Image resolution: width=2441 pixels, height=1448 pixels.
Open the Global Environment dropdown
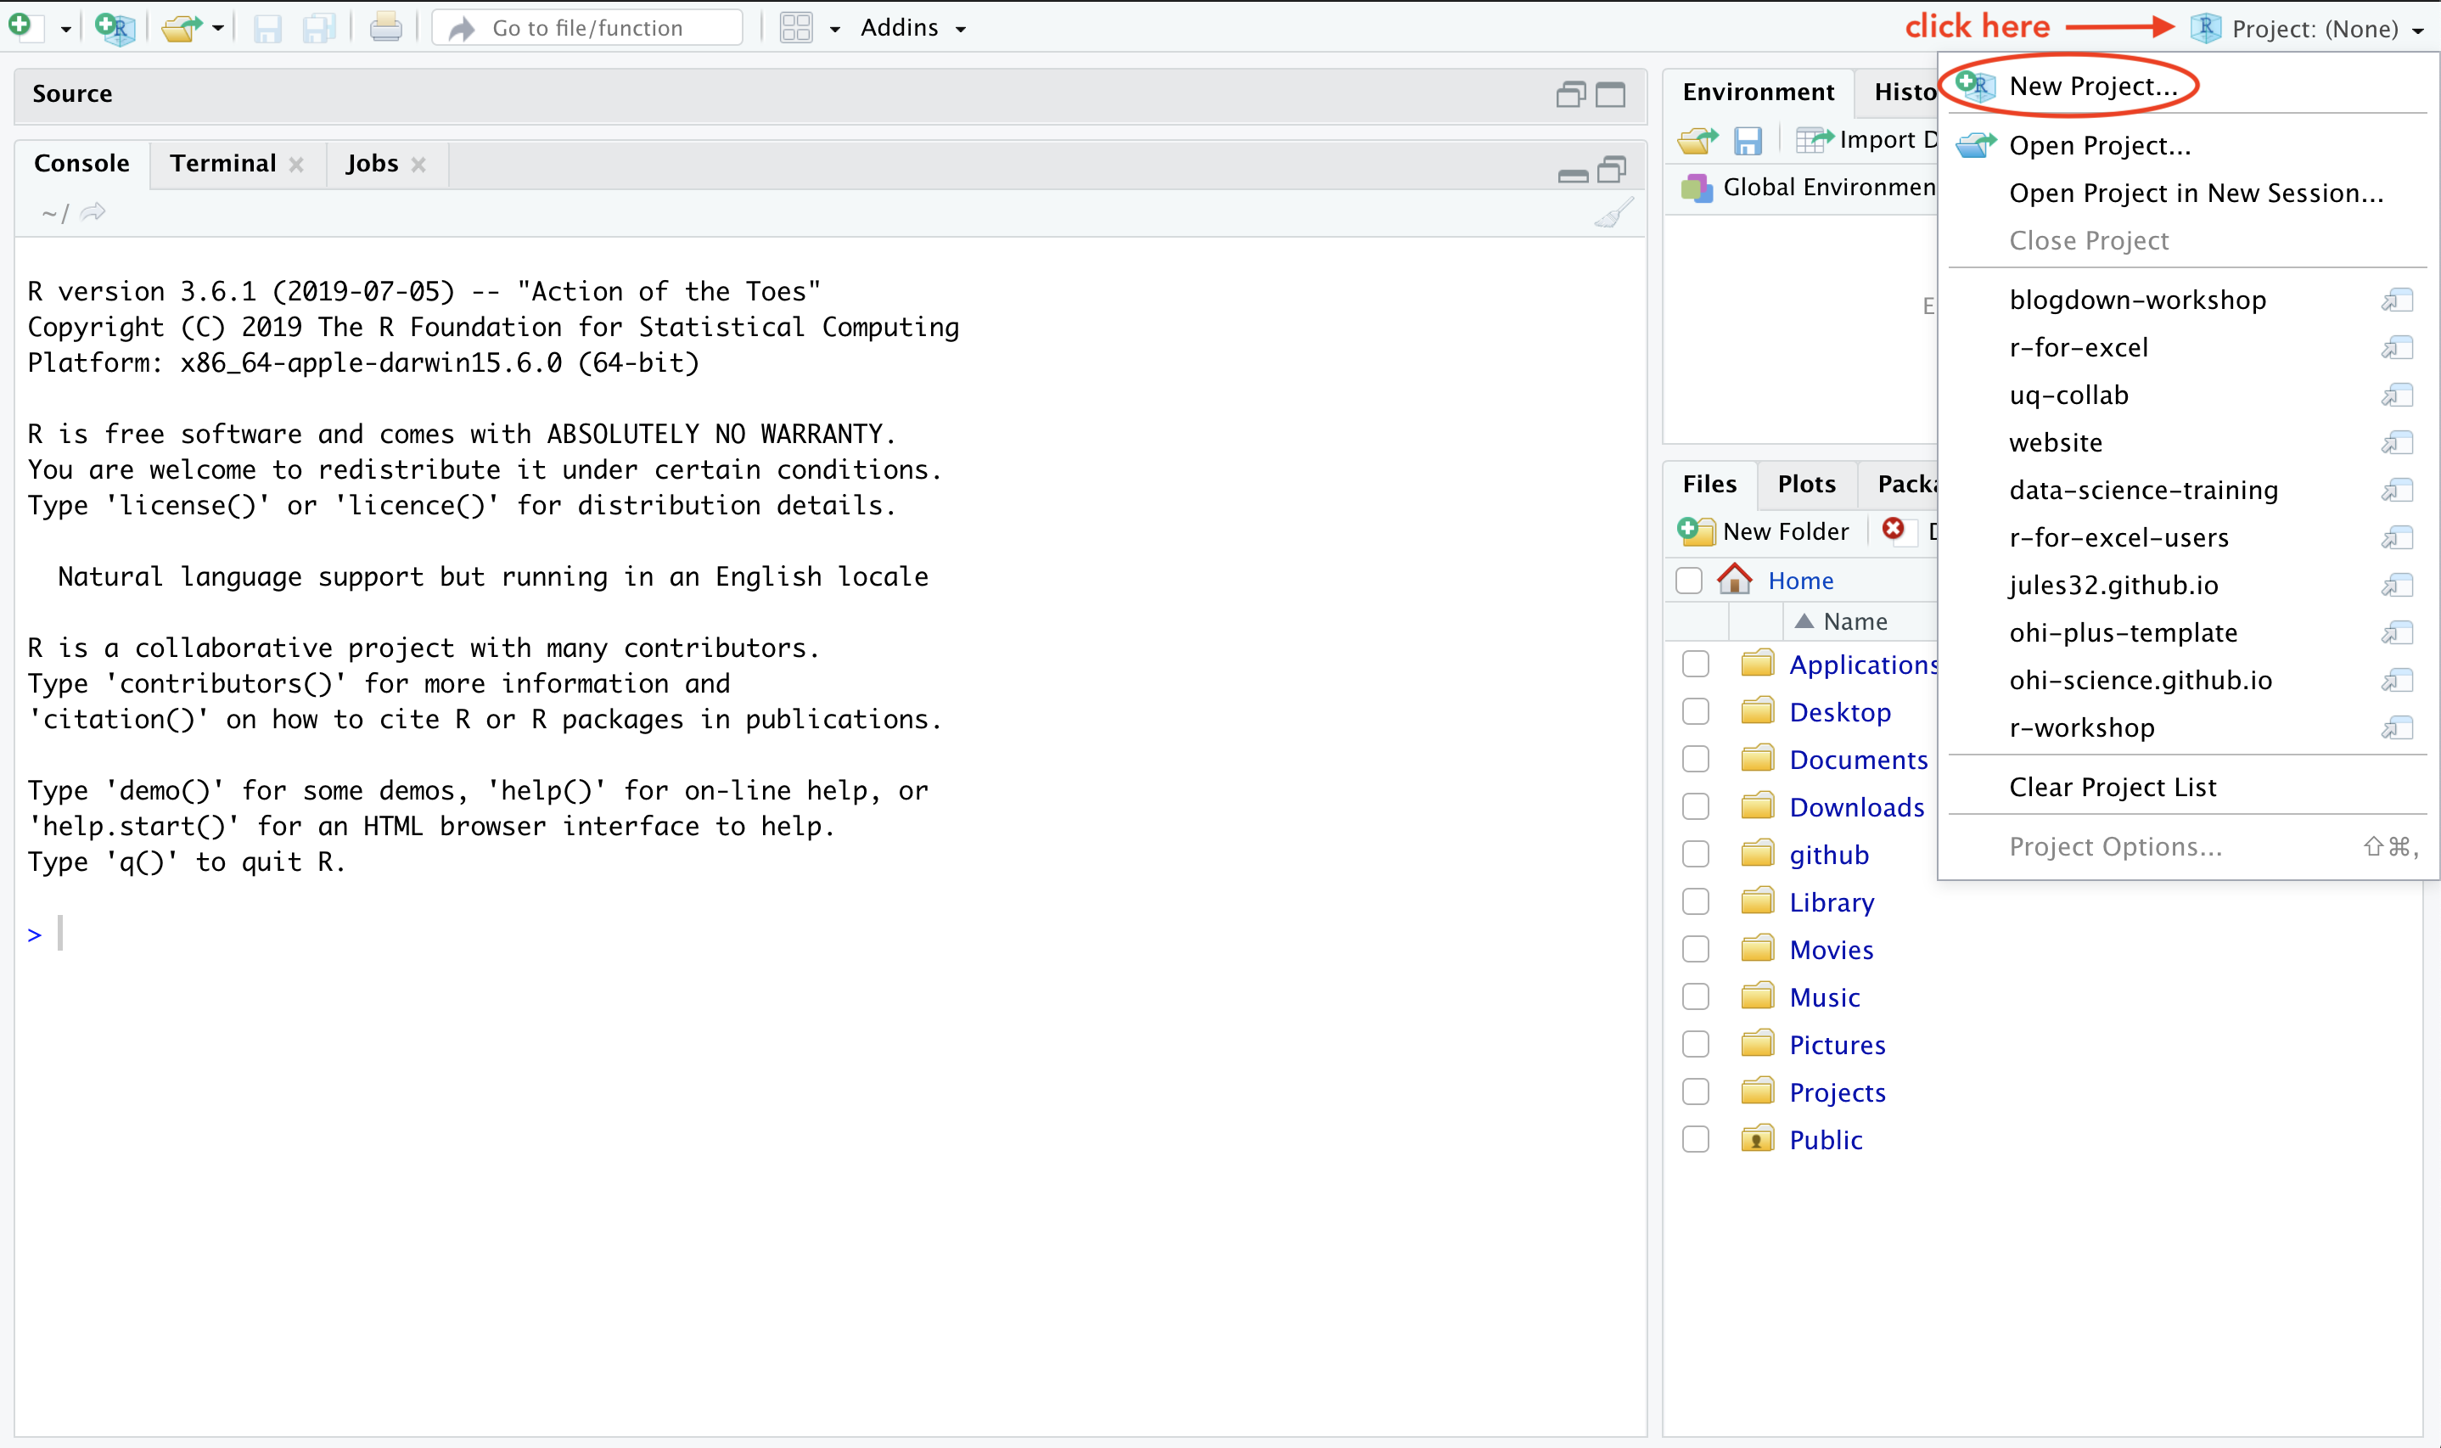(1809, 188)
